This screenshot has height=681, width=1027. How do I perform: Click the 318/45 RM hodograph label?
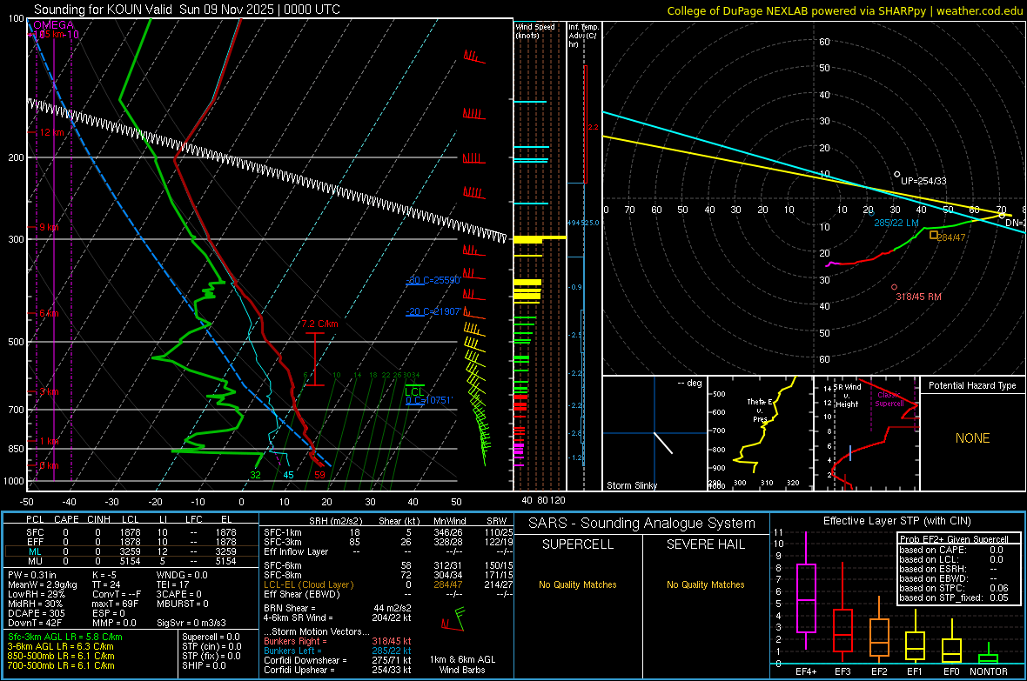tap(918, 297)
